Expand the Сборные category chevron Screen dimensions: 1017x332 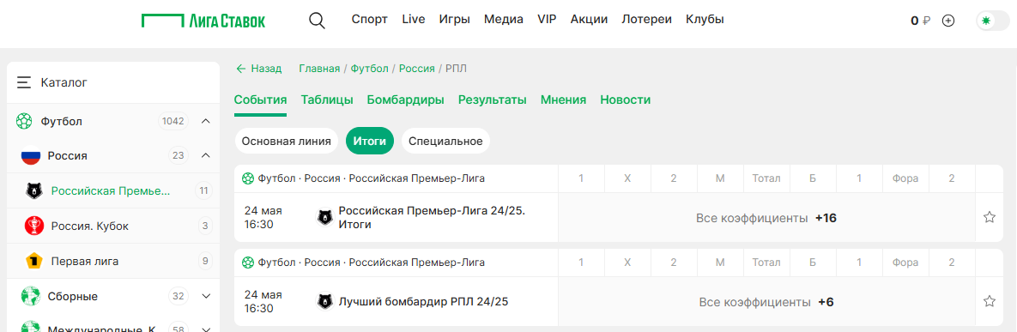tap(206, 296)
